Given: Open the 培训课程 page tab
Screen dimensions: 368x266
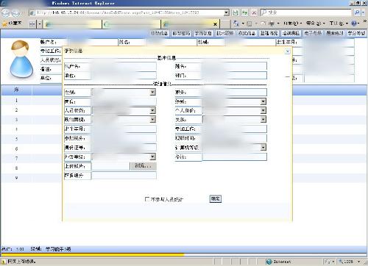Looking at the screenshot, I should click(291, 33).
